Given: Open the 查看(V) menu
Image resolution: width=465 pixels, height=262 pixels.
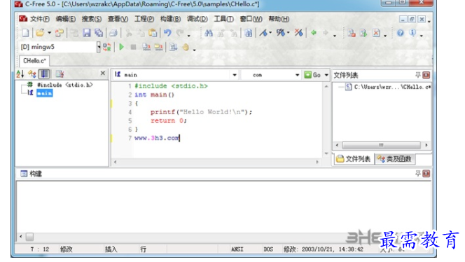Looking at the screenshot, I should tap(118, 19).
